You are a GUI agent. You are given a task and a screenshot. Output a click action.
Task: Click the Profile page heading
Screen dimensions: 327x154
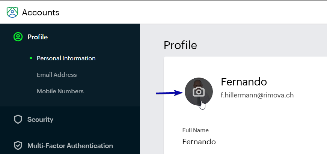click(x=180, y=45)
